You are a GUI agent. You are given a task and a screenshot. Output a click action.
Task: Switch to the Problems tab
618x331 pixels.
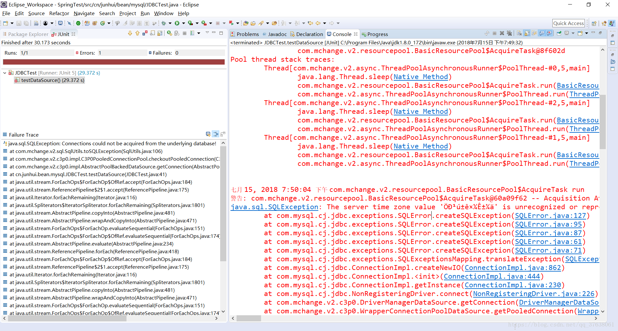pos(245,34)
